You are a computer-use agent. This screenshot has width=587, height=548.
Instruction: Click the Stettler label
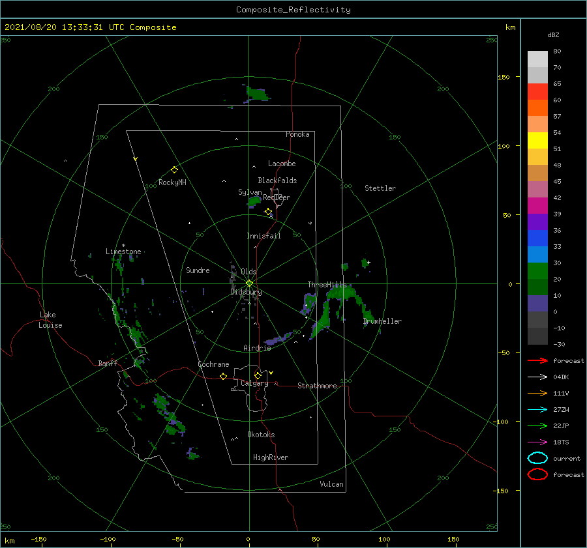coord(380,188)
